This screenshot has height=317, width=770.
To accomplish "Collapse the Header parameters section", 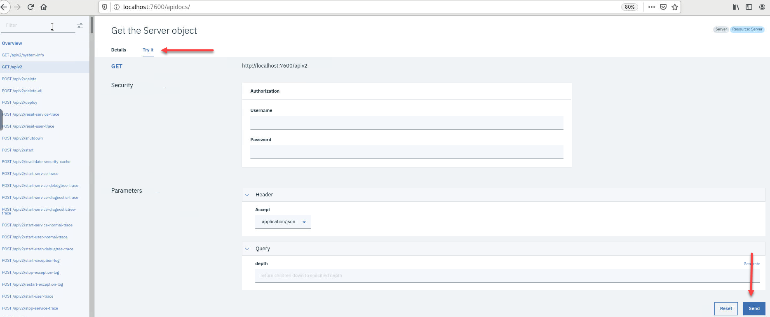I will pyautogui.click(x=247, y=195).
